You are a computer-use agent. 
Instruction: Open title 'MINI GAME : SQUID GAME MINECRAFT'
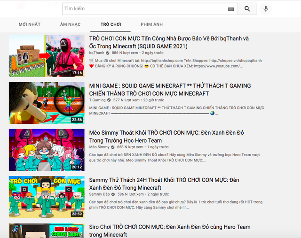click(170, 90)
